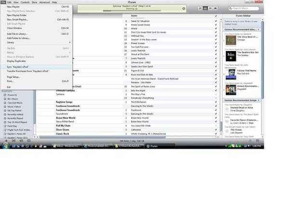The image size is (299, 224).
Task: Switch to grid view button
Action: pyautogui.click(x=210, y=8)
